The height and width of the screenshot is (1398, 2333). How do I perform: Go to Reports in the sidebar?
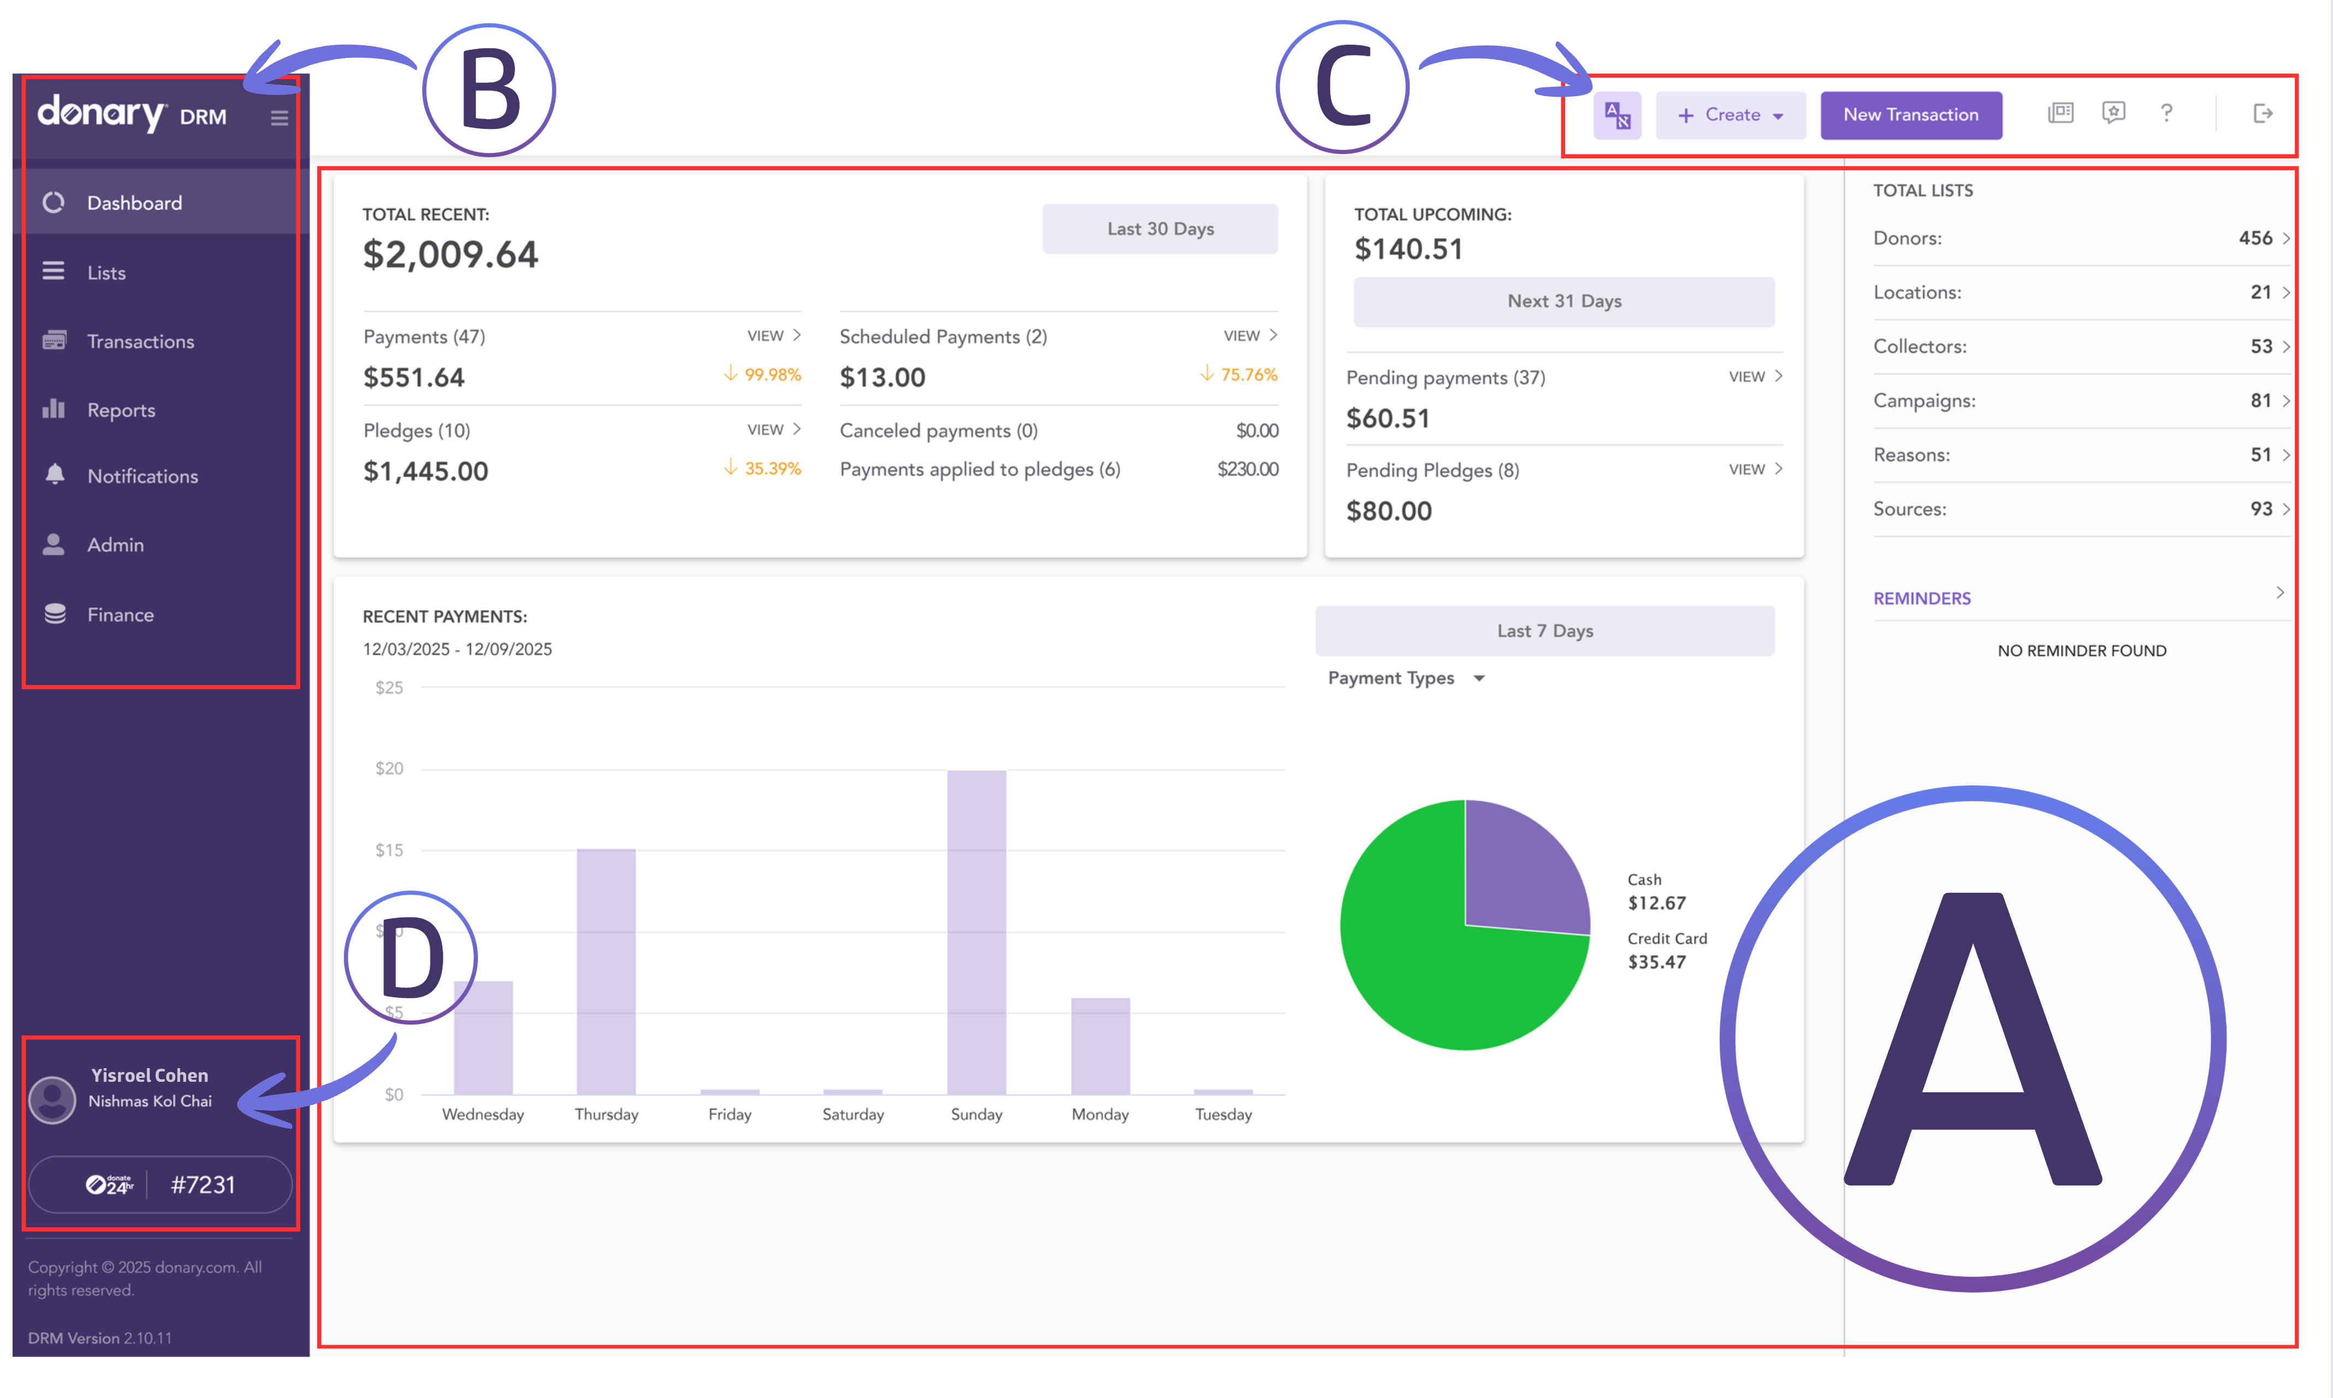pos(121,410)
